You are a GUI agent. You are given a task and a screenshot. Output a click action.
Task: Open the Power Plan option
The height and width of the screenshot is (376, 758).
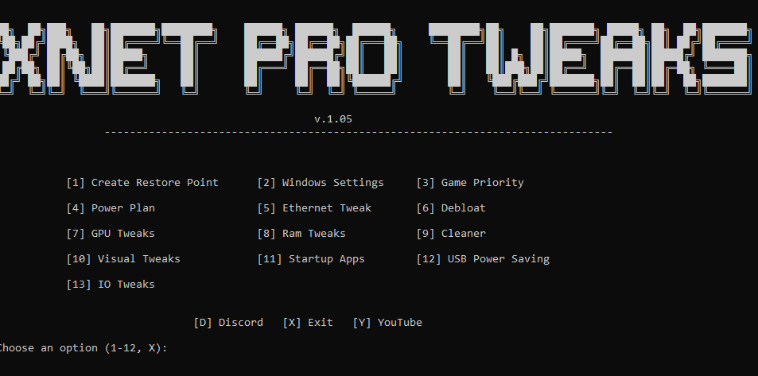click(x=111, y=208)
